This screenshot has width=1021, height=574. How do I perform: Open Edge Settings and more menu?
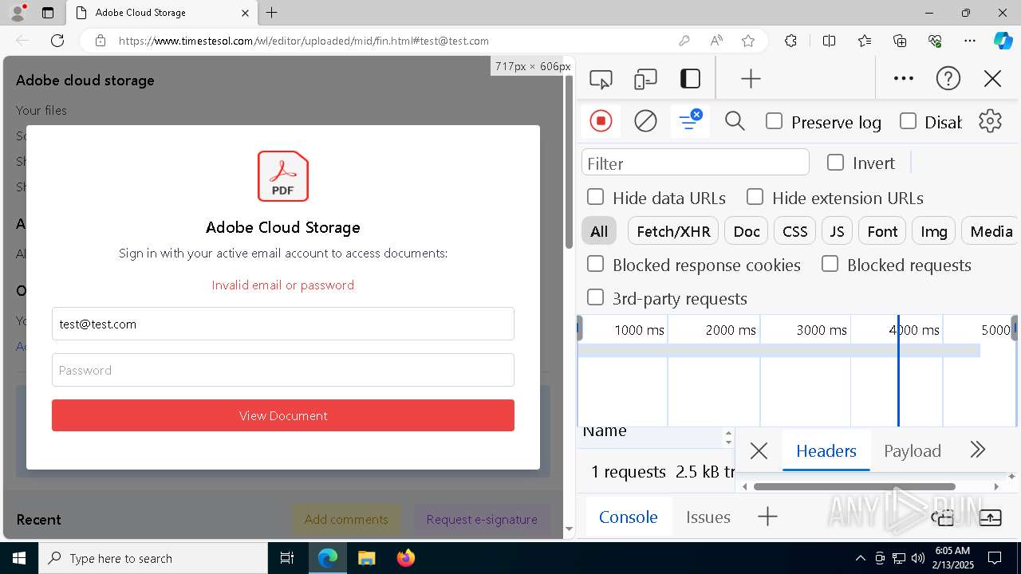[970, 41]
